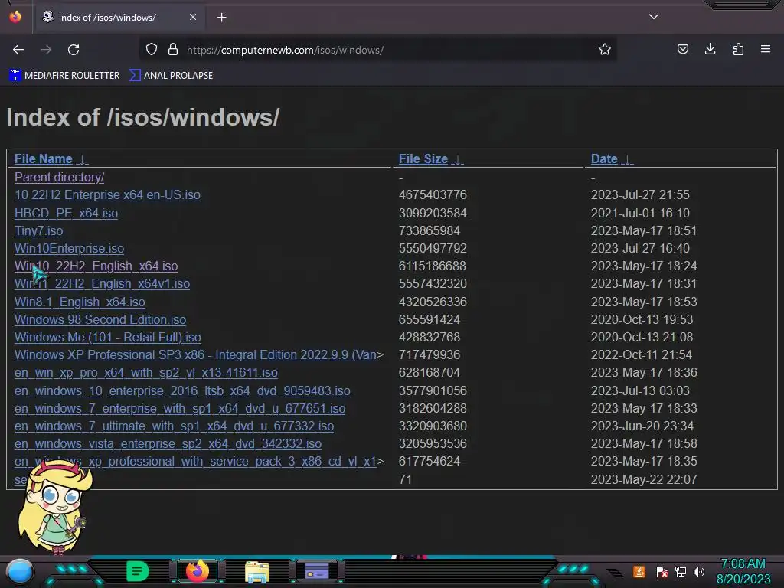This screenshot has width=784, height=588.
Task: Show site security lock info
Action: [x=173, y=50]
